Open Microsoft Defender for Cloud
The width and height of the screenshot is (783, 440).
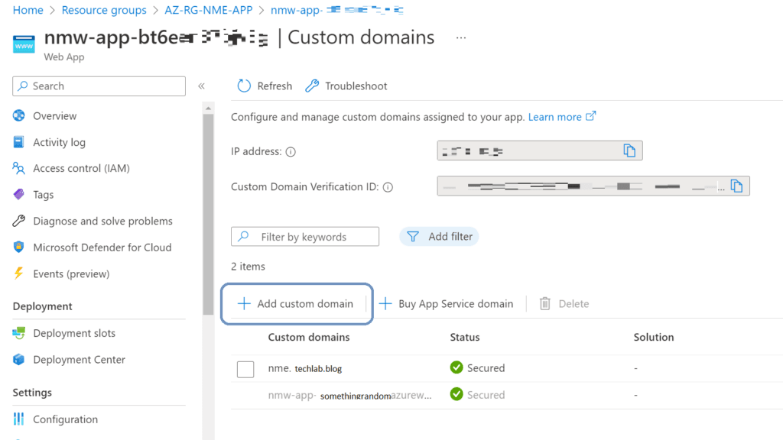[102, 247]
